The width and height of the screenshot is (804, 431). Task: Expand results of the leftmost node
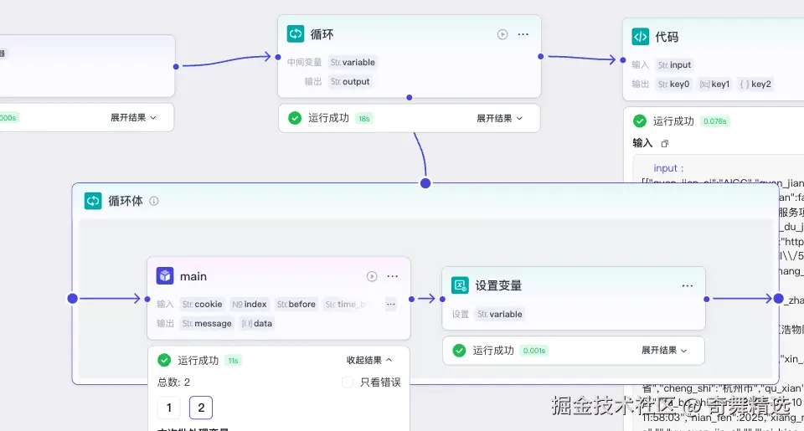[x=133, y=117]
